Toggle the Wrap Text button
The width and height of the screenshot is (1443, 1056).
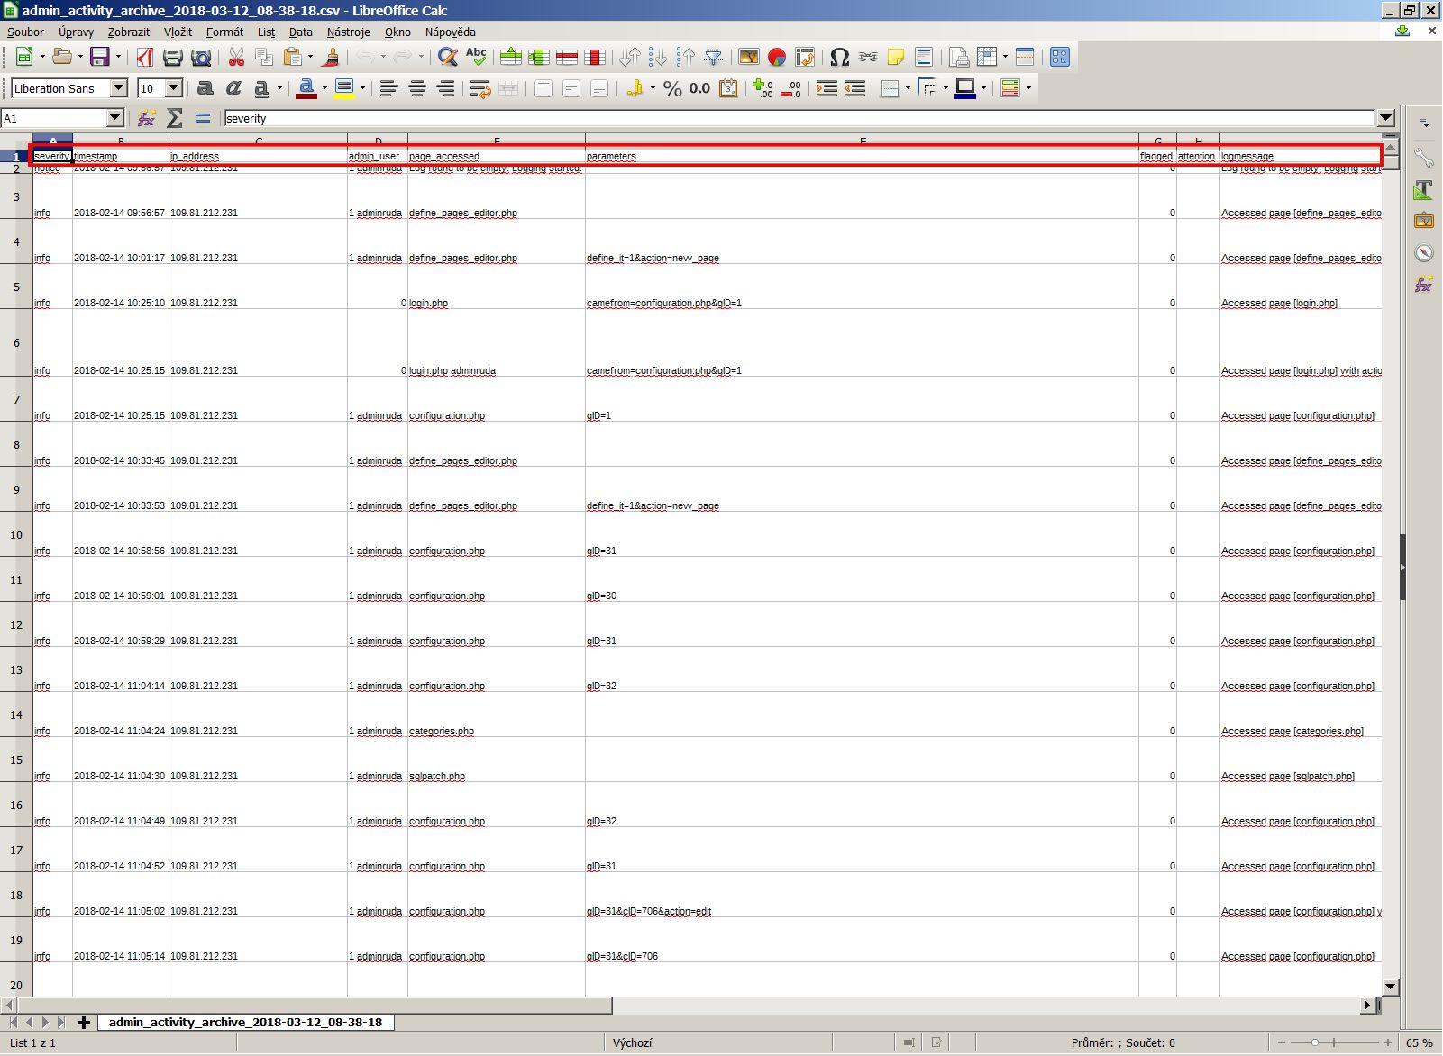(x=479, y=88)
